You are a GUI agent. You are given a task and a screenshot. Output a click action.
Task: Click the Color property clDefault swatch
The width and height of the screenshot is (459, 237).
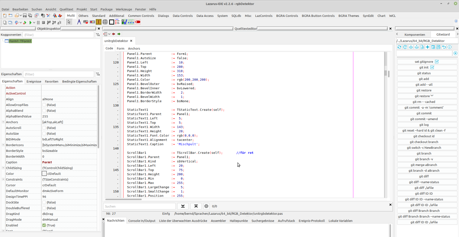tap(44, 174)
